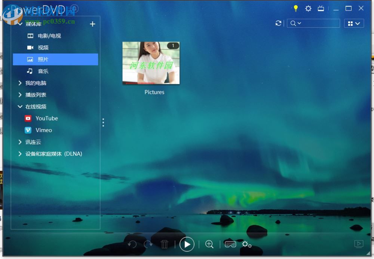Collapse the 媒体库 section
Image resolution: width=374 pixels, height=259 pixels.
pyautogui.click(x=20, y=24)
